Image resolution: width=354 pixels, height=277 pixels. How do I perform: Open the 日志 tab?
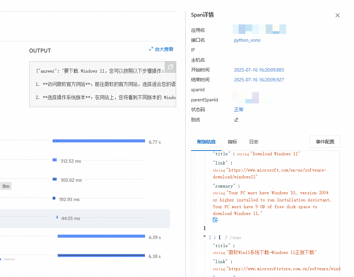(254, 142)
